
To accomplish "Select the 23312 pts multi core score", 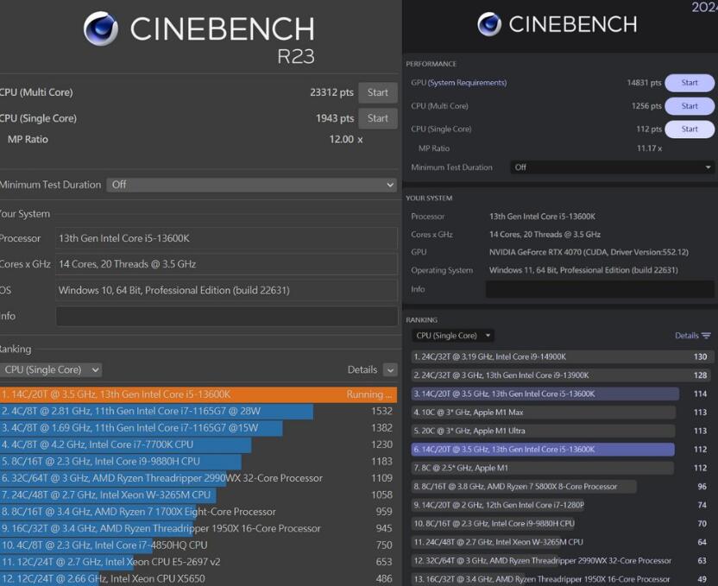I will coord(331,92).
